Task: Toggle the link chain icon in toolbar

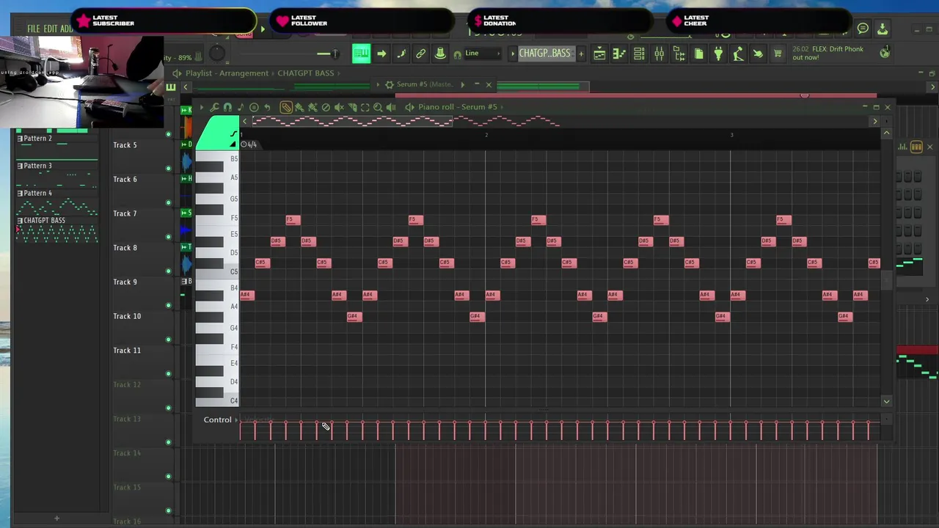Action: 420,54
